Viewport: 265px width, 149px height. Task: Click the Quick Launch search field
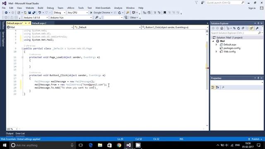225,3
